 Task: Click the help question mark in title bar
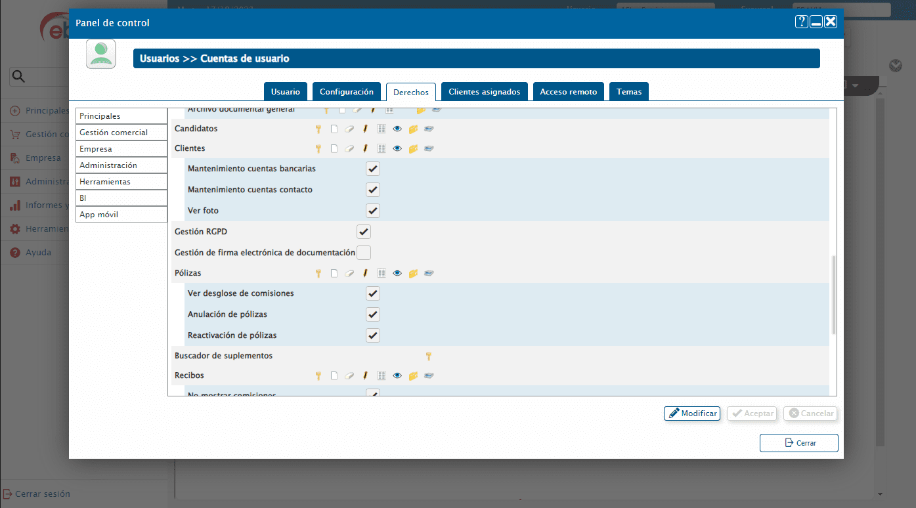coord(801,22)
